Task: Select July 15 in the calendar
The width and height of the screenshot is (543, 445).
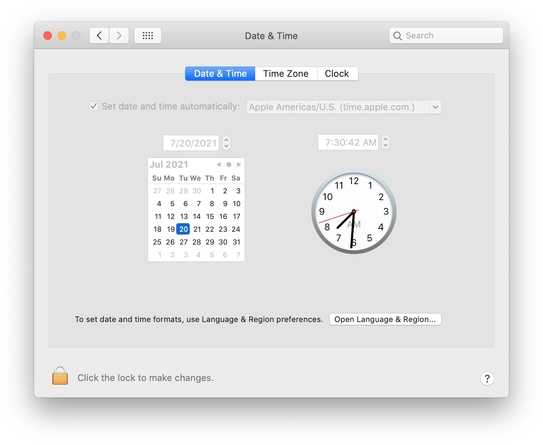Action: click(x=210, y=216)
